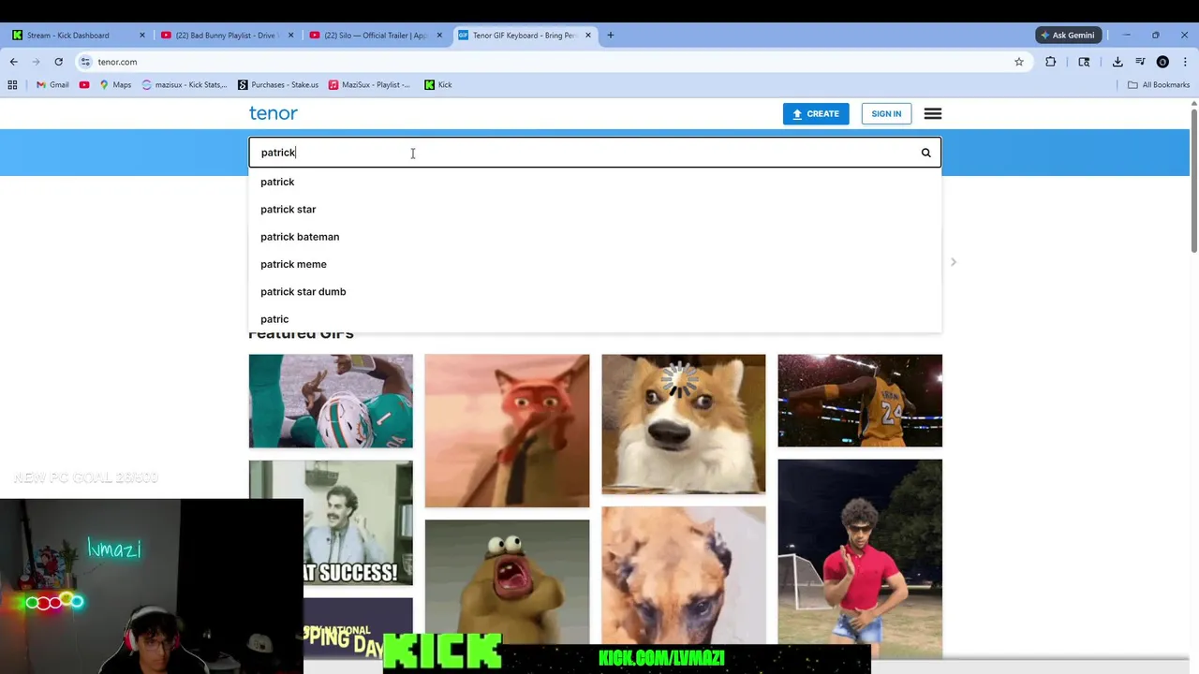
Task: Go forward in browser history
Action: pyautogui.click(x=37, y=62)
